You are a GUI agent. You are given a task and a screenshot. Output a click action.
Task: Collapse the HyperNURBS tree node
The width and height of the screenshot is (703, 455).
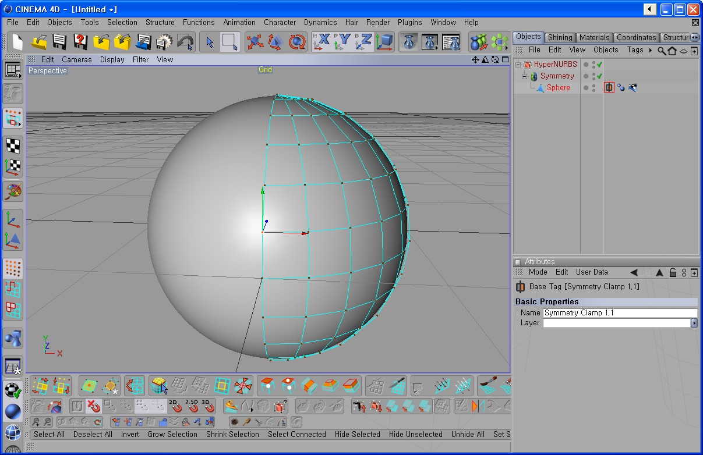coord(518,65)
